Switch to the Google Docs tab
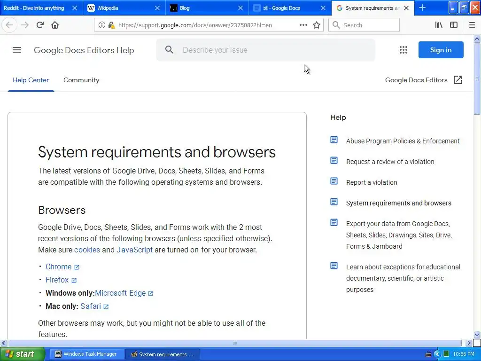Viewport: 481px width, 361px height. tap(285, 8)
